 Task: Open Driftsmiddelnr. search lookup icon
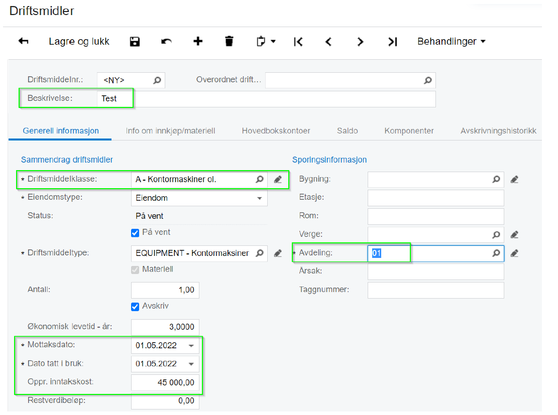click(x=157, y=80)
